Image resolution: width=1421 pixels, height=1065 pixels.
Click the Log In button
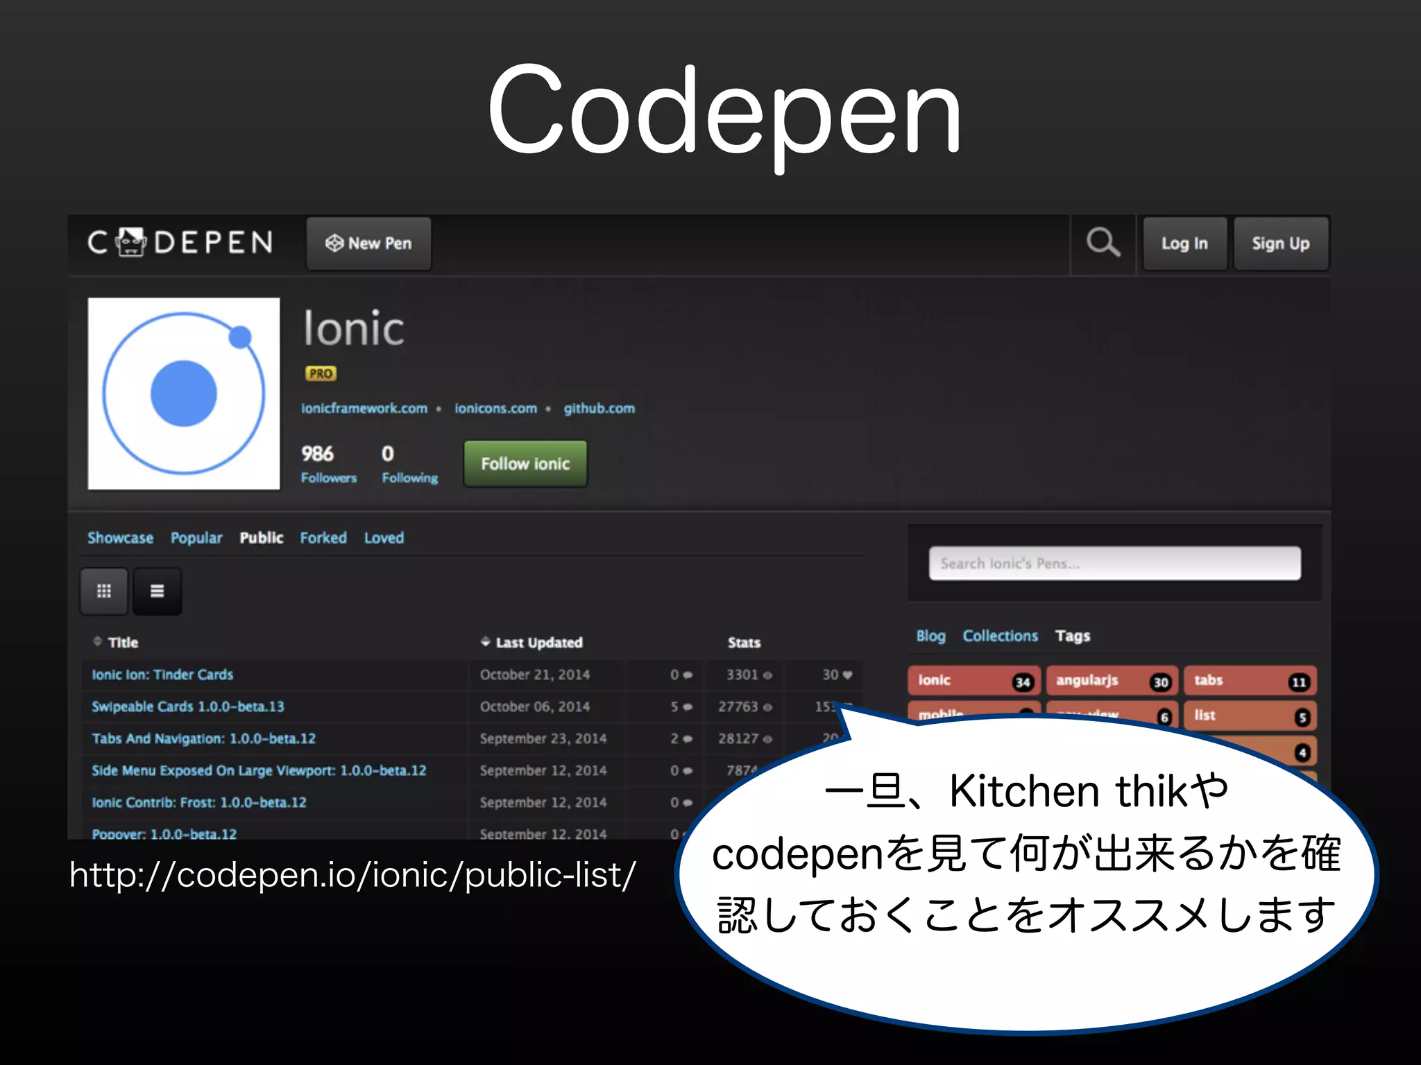pos(1185,243)
